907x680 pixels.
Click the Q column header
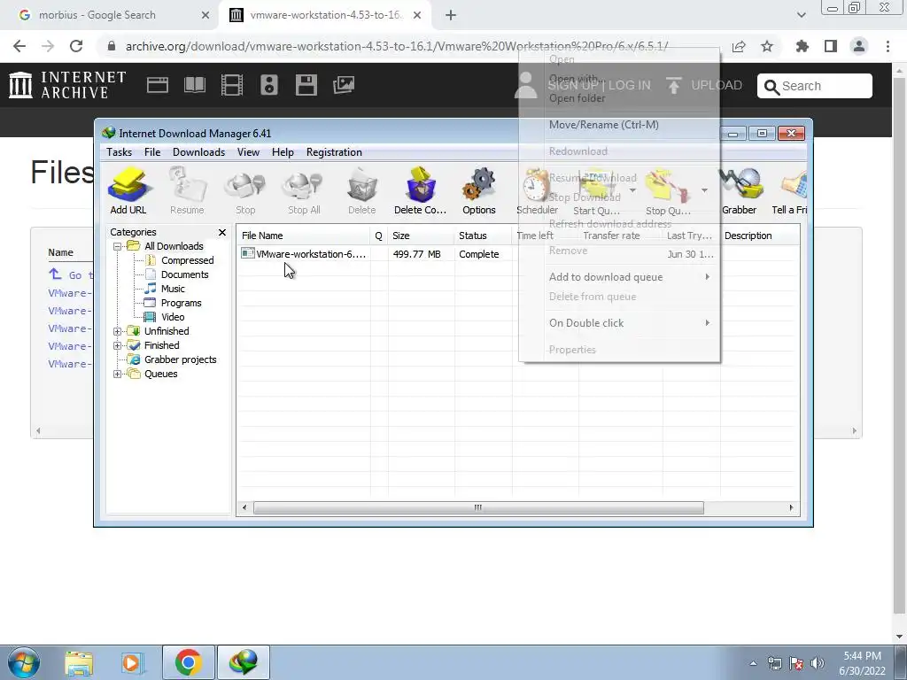click(x=379, y=236)
